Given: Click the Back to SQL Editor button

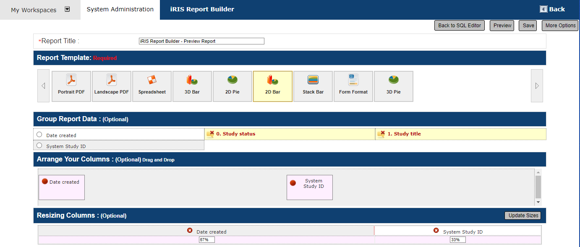Looking at the screenshot, I should pyautogui.click(x=460, y=26).
